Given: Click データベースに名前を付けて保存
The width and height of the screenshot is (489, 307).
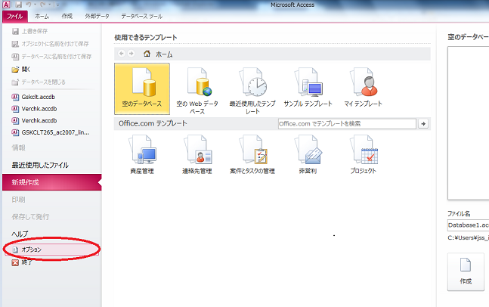Looking at the screenshot, I should coord(51,57).
